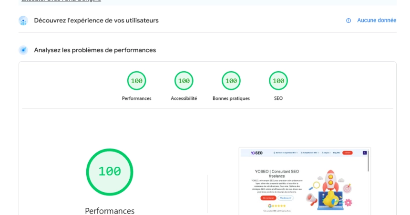Click the large Performances 100 circular gauge
The height and width of the screenshot is (215, 410).
[x=110, y=172]
